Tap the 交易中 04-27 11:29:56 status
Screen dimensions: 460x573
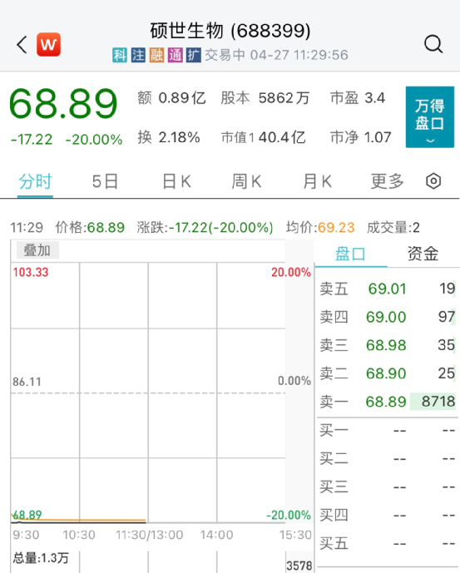pos(276,55)
